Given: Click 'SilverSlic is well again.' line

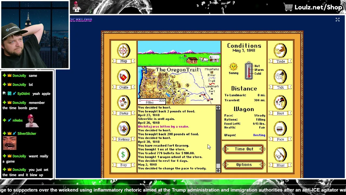Looking at the screenshot, I should point(156,119).
